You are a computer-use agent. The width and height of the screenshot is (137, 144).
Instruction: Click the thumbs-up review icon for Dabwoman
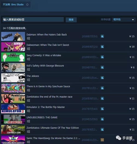102,47
